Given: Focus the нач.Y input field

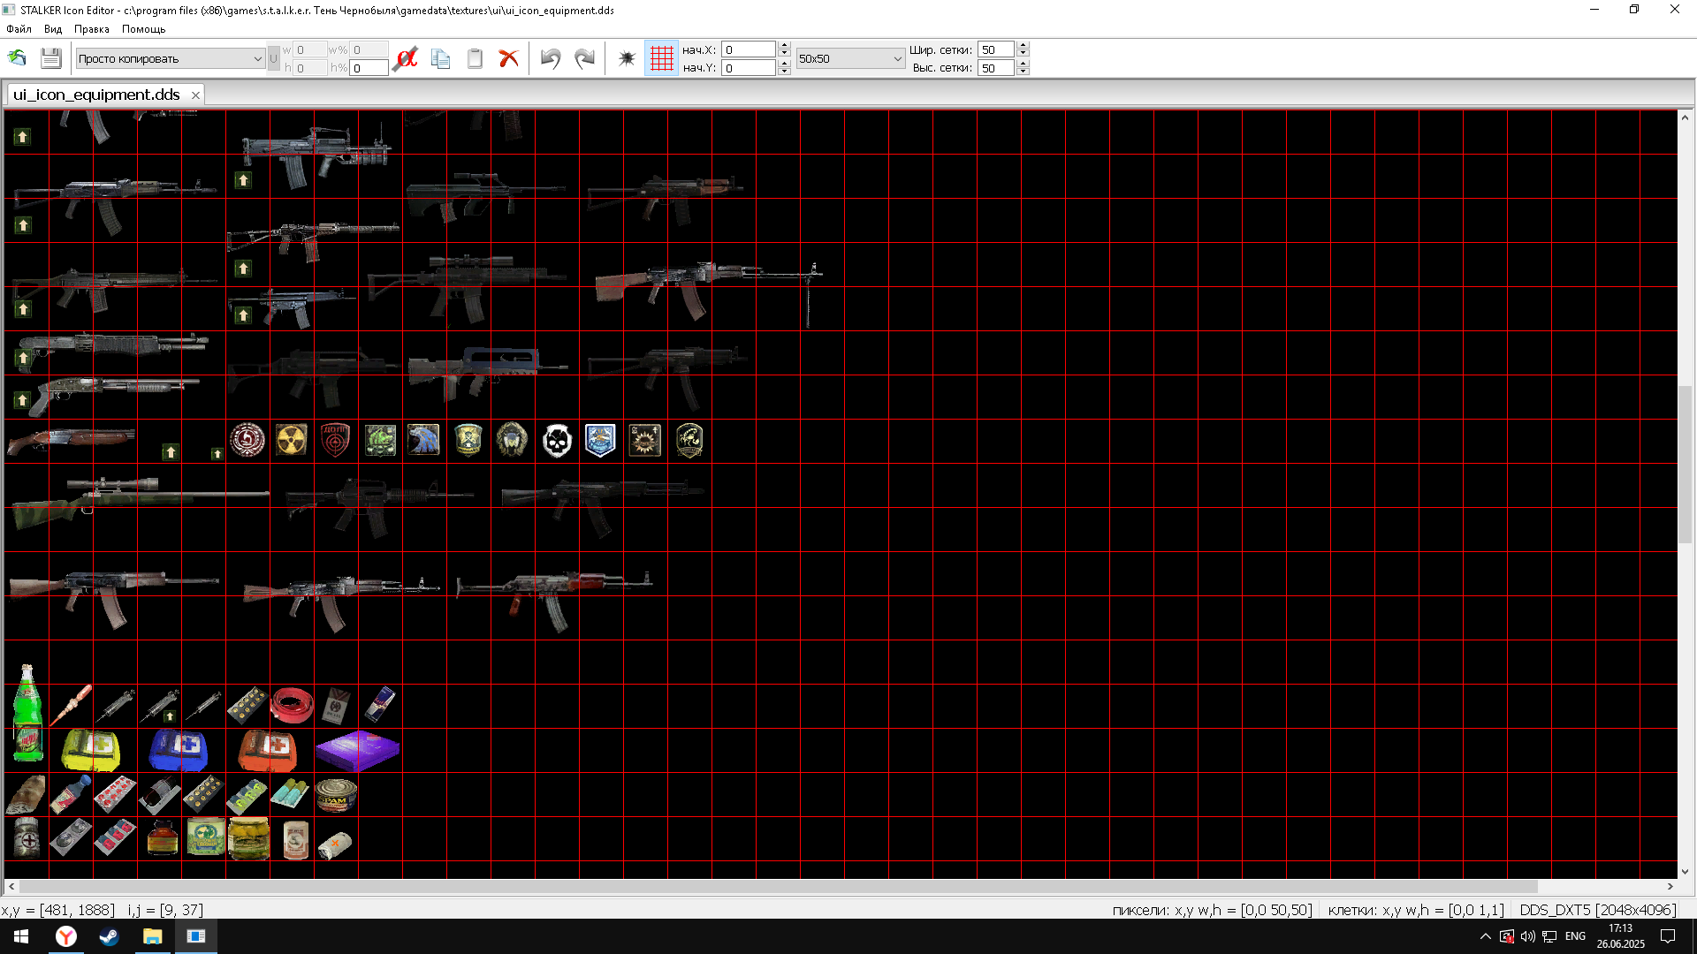Looking at the screenshot, I should tap(749, 68).
